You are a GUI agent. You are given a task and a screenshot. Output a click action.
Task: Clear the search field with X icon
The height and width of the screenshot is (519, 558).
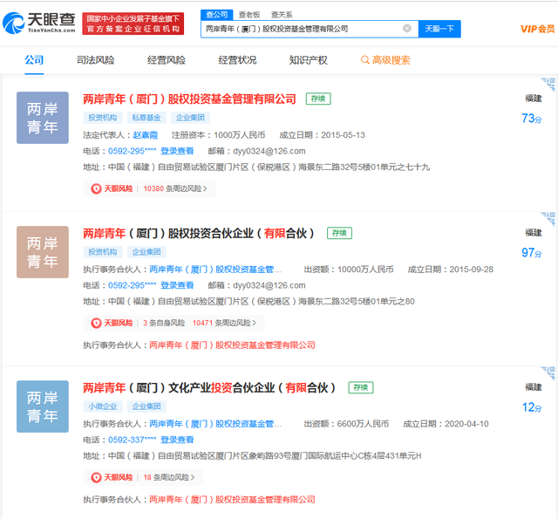[x=407, y=29]
